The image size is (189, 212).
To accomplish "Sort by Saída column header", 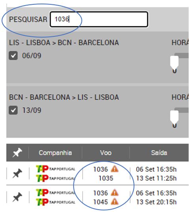I will pos(159,153).
